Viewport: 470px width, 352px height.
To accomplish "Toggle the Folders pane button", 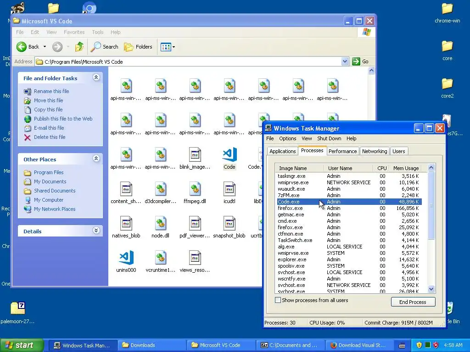I will coord(138,47).
